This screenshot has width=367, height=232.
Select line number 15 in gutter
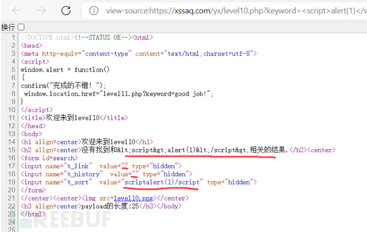(x=12, y=150)
